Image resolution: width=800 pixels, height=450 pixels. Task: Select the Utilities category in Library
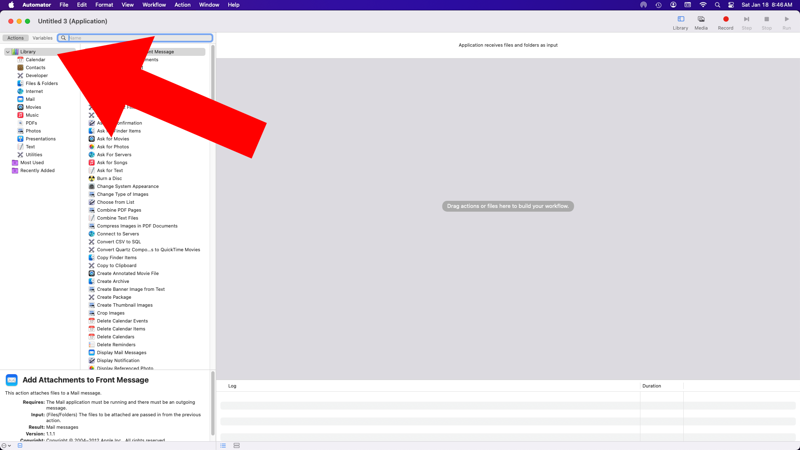[34, 155]
